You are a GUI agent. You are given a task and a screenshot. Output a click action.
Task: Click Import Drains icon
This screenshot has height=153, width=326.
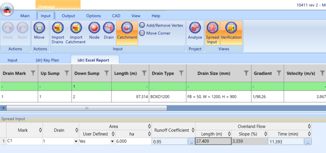point(57,28)
